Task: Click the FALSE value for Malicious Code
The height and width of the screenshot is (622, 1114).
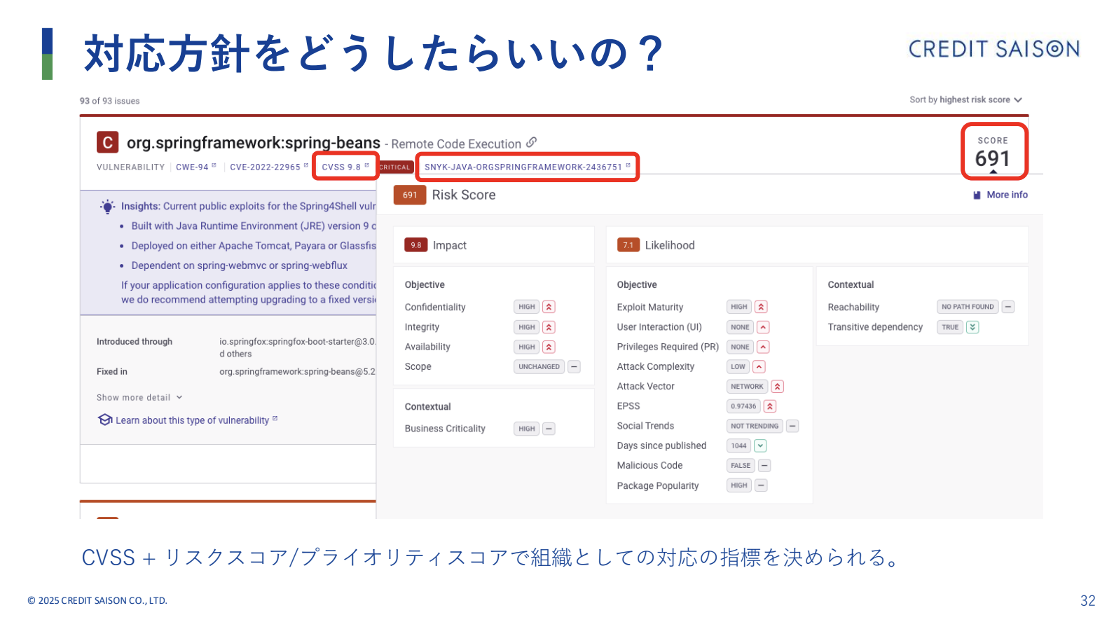Action: click(741, 465)
